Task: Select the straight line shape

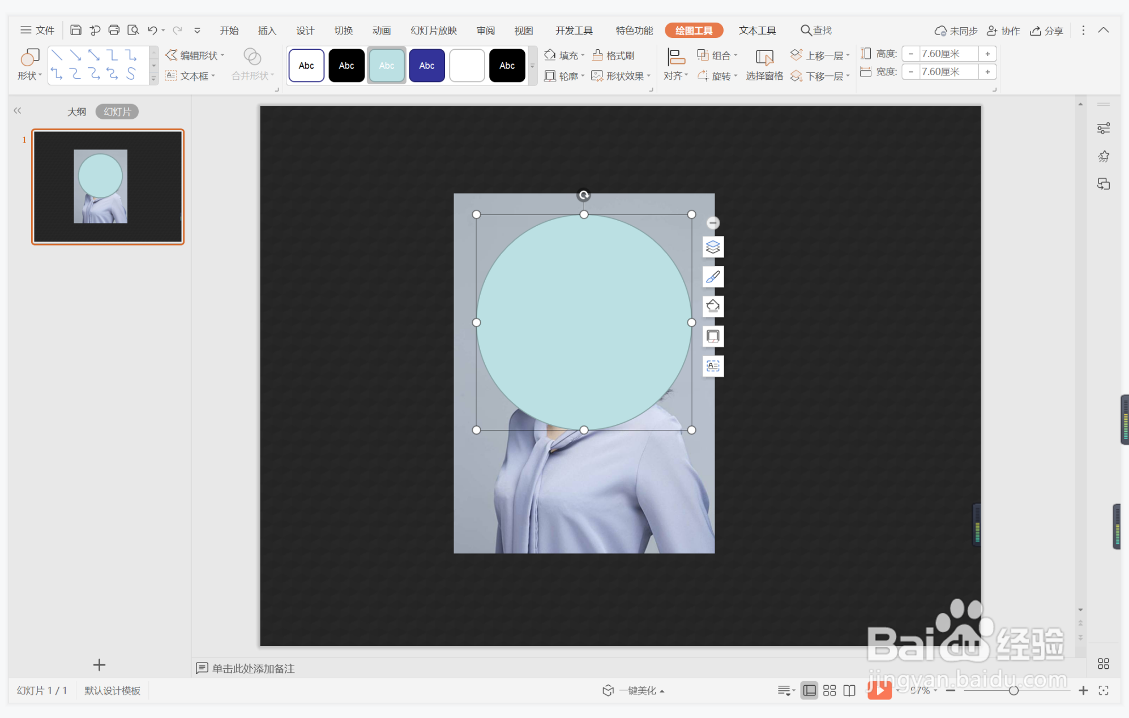Action: coord(57,55)
